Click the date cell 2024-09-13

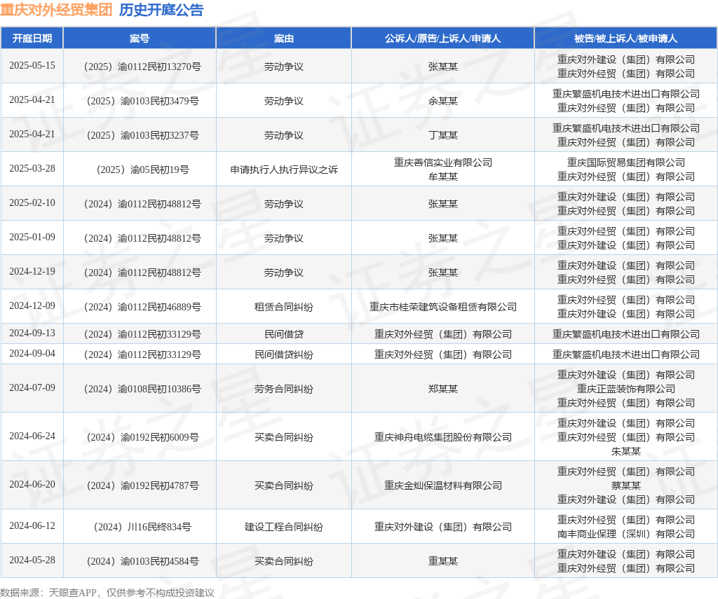click(x=32, y=333)
